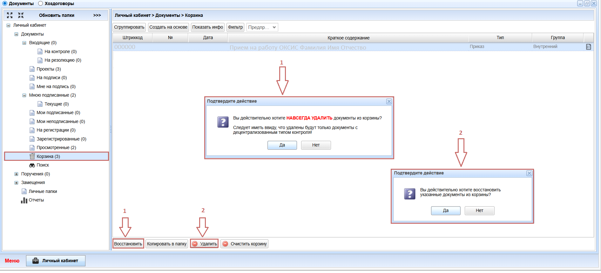Close the restore confirmation dialog
Image resolution: width=601 pixels, height=273 pixels.
(529, 173)
